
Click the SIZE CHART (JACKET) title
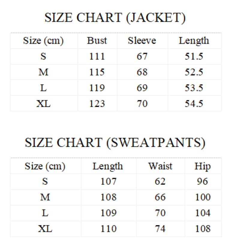115,18
